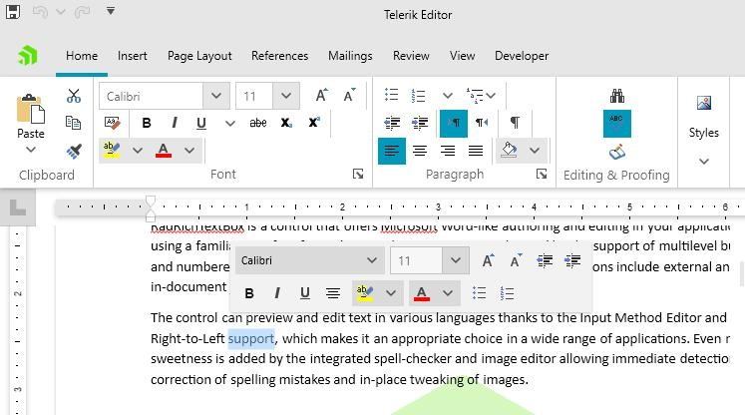Viewport: 745px width, 415px height.
Task: Toggle Bold in the ribbon Font group
Action: tap(147, 123)
